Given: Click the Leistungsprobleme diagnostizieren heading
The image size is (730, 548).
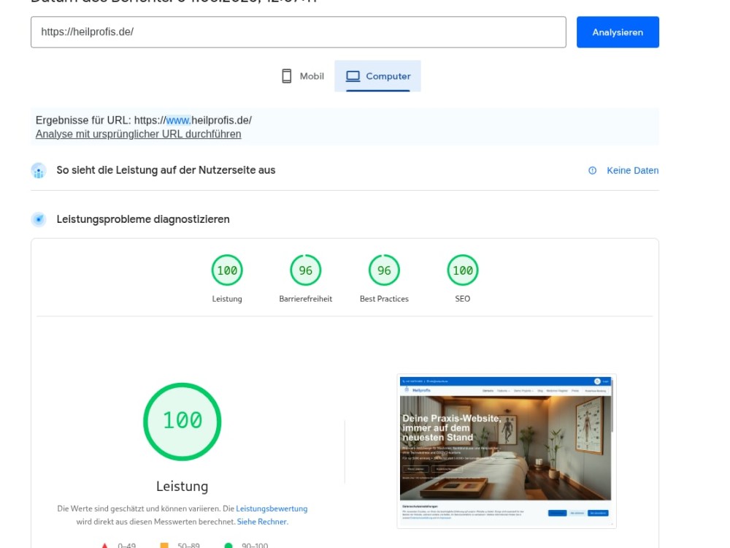Looking at the screenshot, I should point(143,219).
